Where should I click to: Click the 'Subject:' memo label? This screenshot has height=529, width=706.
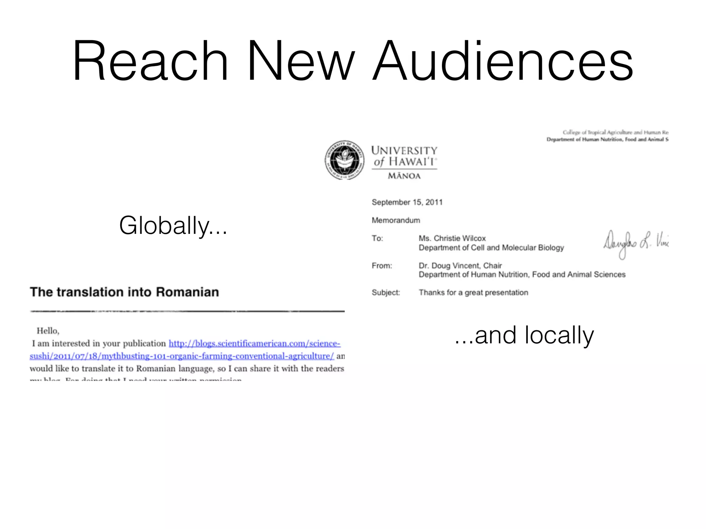[386, 293]
